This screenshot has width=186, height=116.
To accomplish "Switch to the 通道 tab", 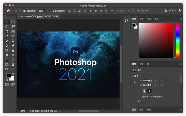I will (x=141, y=110).
